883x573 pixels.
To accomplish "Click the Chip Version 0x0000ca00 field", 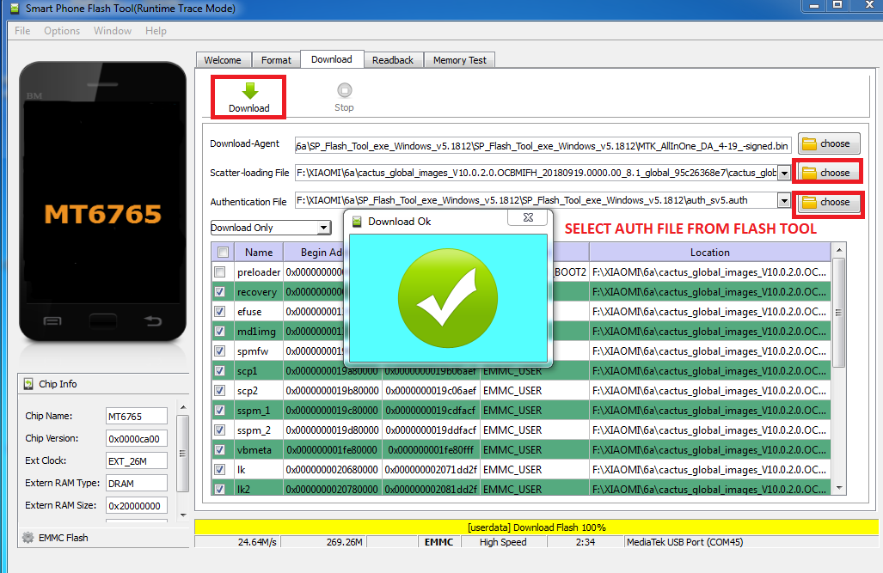I will pyautogui.click(x=137, y=438).
